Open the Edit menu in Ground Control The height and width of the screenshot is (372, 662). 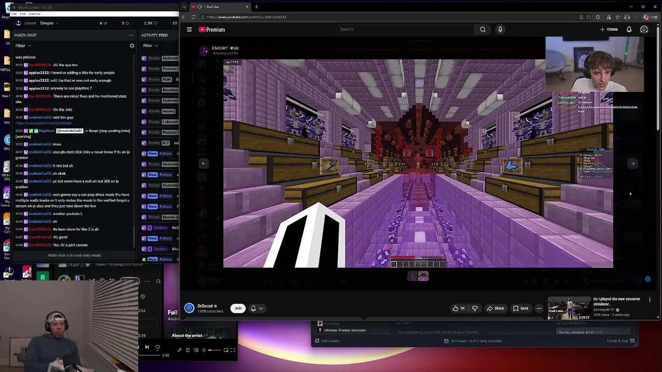pos(23,14)
